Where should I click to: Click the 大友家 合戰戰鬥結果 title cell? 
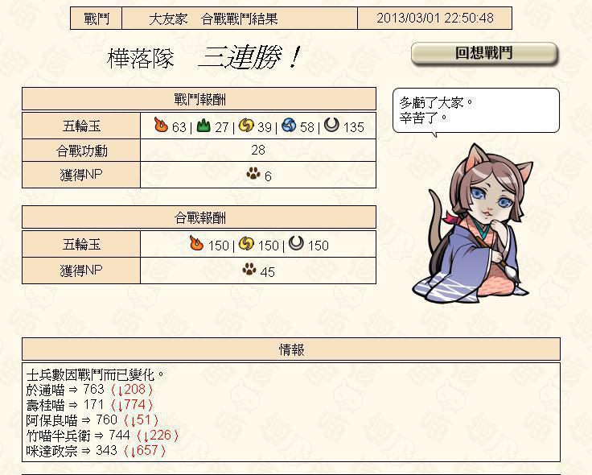pos(240,19)
